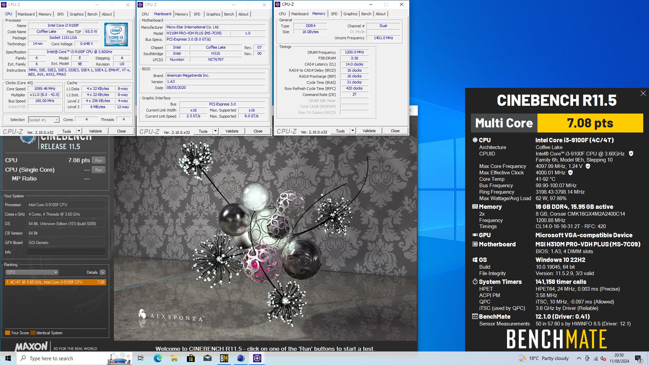Select the 4C/4T i3-9100F ranking entry

55,282
